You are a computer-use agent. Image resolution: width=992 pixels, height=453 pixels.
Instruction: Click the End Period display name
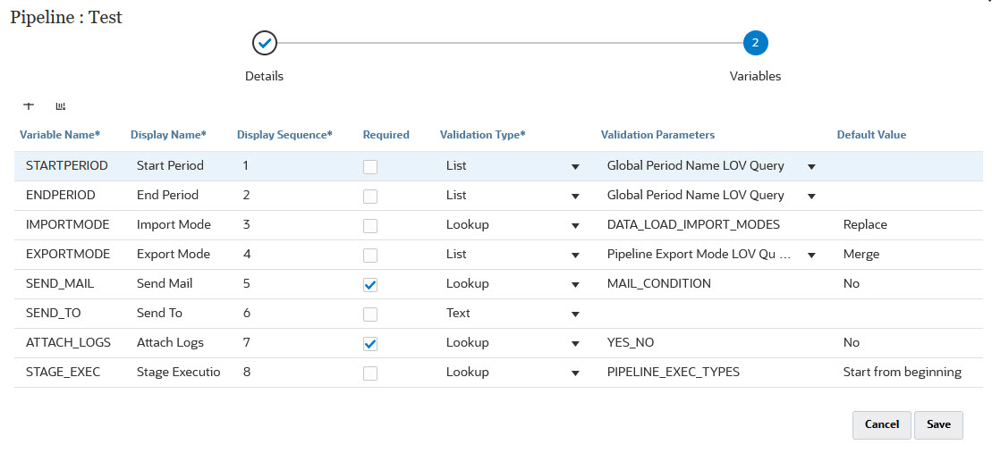pyautogui.click(x=167, y=195)
